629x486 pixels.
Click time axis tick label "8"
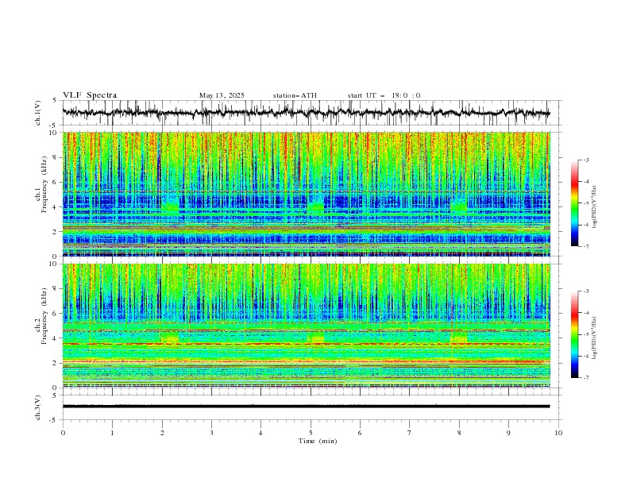[459, 433]
